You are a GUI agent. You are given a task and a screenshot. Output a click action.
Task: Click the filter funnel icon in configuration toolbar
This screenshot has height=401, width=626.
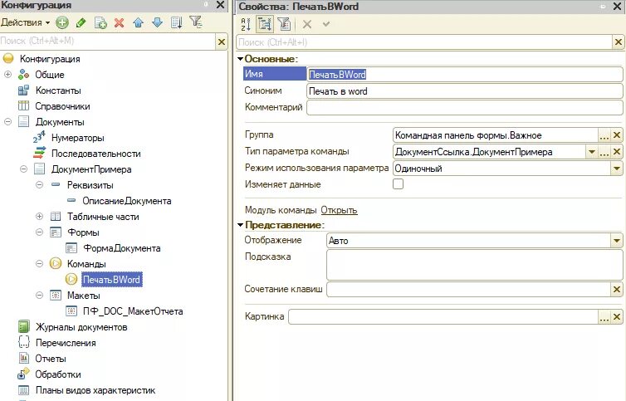(x=196, y=22)
